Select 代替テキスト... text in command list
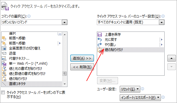Image resolution: width=177 pixels, height=103 pixels. point(19,59)
